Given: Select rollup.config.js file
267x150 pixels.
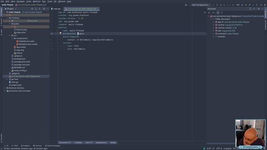Looking at the screenshot, I should pos(19,70).
